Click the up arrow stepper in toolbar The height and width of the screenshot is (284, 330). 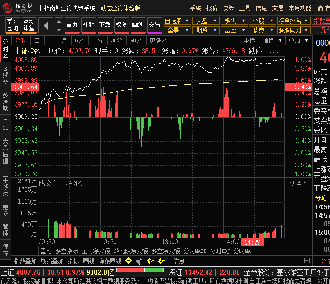click(59, 22)
